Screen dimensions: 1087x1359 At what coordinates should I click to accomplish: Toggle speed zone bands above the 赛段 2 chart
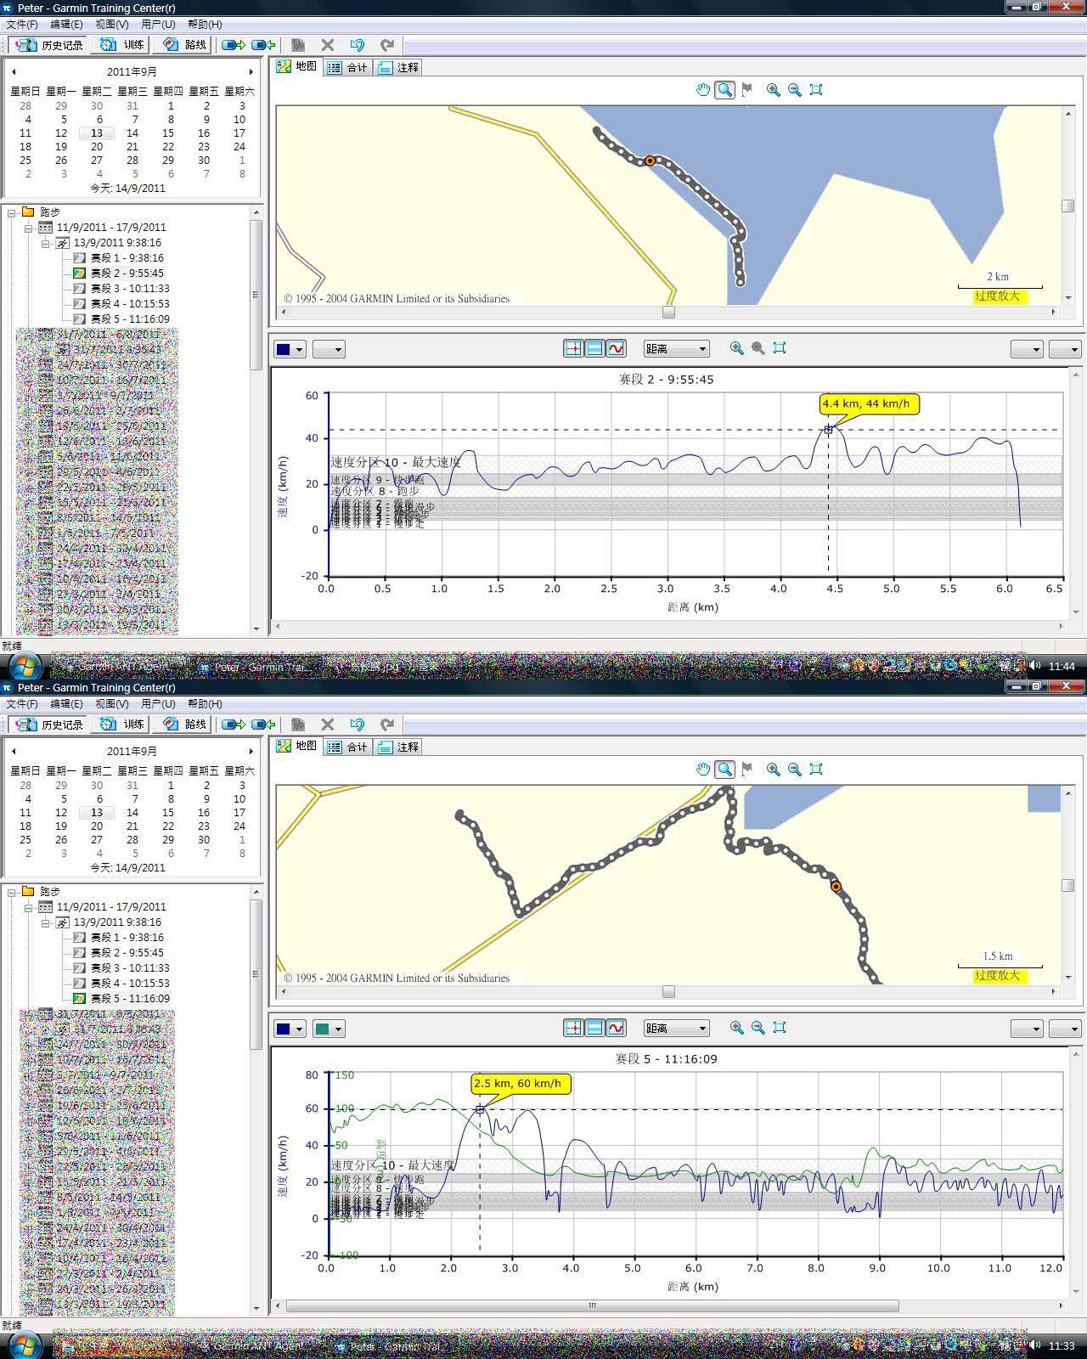[x=594, y=348]
